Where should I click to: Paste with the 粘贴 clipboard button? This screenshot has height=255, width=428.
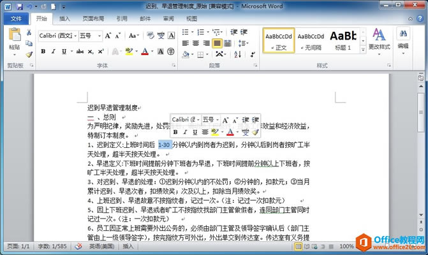point(15,41)
